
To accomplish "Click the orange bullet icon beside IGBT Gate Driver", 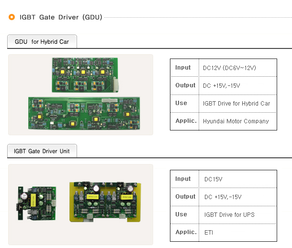I will point(12,17).
